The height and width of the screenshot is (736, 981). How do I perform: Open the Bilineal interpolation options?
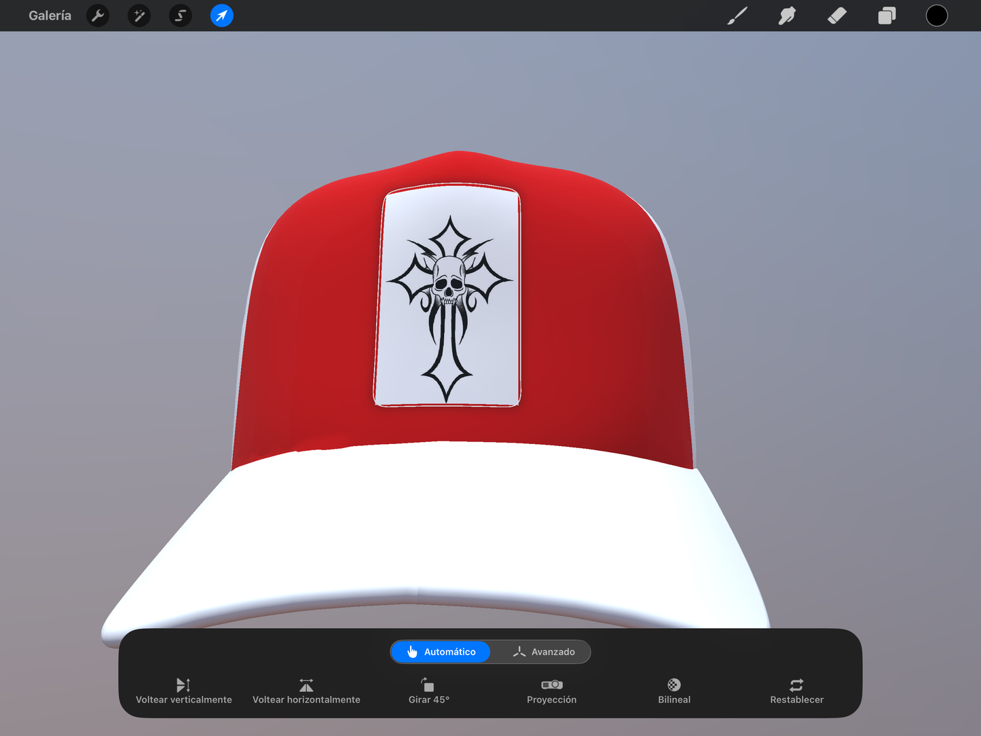tap(674, 691)
